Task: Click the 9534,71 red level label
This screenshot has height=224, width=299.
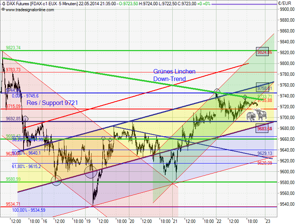Action: point(13,204)
